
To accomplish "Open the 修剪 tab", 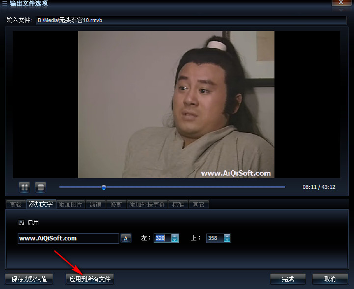I will [116, 205].
